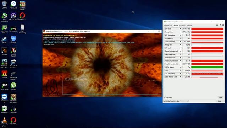Open the Fan Speed (RPM) dropdown arrow
This screenshot has height=128, width=227.
[181, 42]
